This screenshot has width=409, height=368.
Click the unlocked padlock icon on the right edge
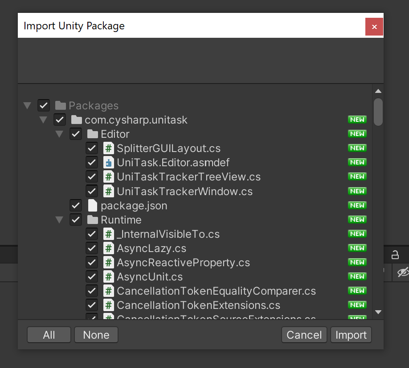pyautogui.click(x=396, y=254)
